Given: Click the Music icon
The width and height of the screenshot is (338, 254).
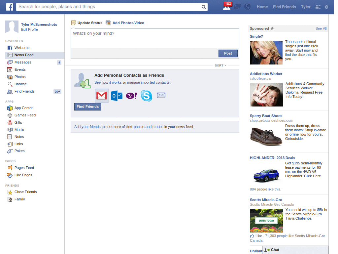Looking at the screenshot, I should pos(10,130).
